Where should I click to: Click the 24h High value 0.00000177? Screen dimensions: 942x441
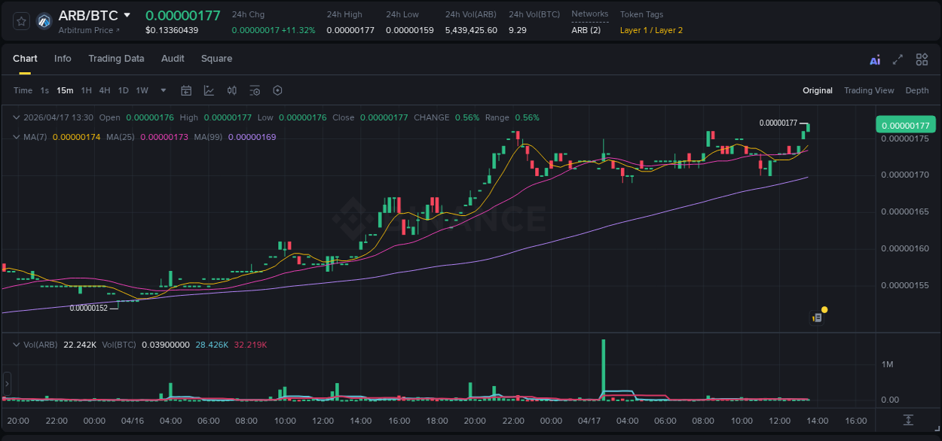click(x=350, y=30)
